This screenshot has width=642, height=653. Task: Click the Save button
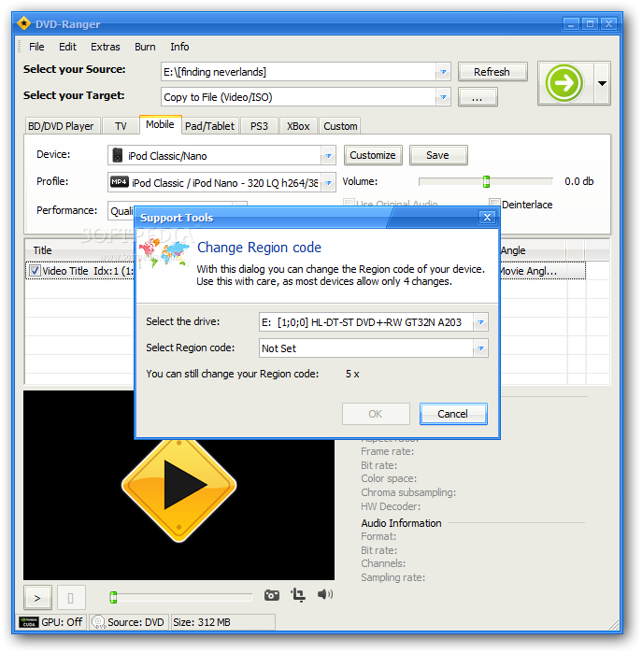(x=438, y=155)
